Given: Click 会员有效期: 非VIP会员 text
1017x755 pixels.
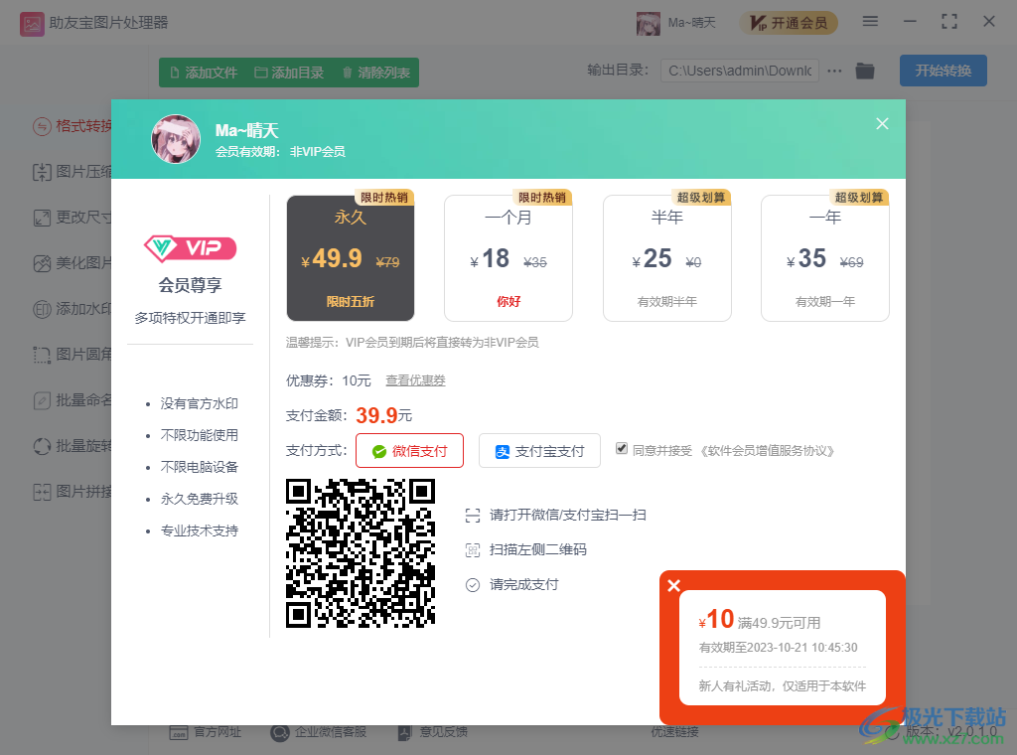Looking at the screenshot, I should coord(280,152).
